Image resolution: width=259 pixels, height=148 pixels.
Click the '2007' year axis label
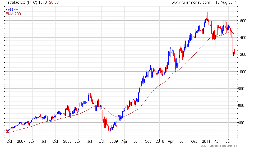tap(21, 142)
